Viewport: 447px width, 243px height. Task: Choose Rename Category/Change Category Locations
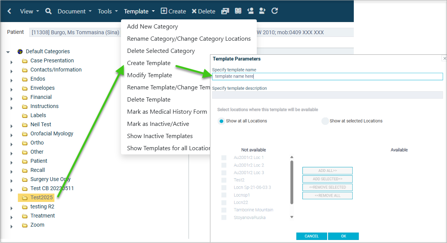click(x=189, y=39)
